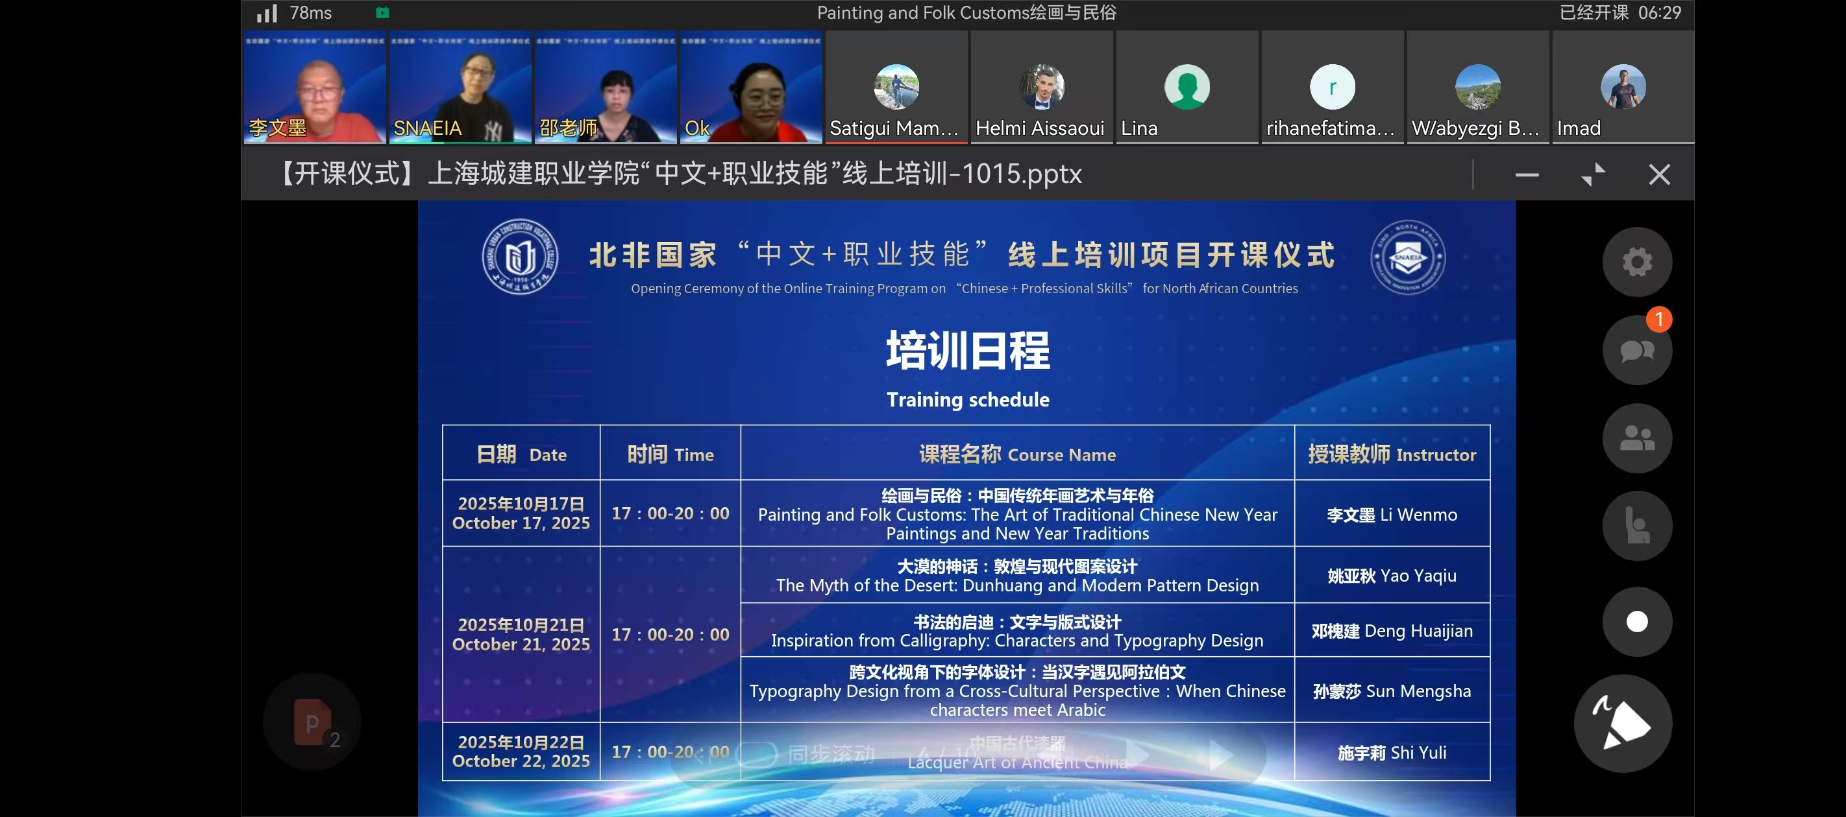Open the PowerPoint file switcher icon

point(312,723)
